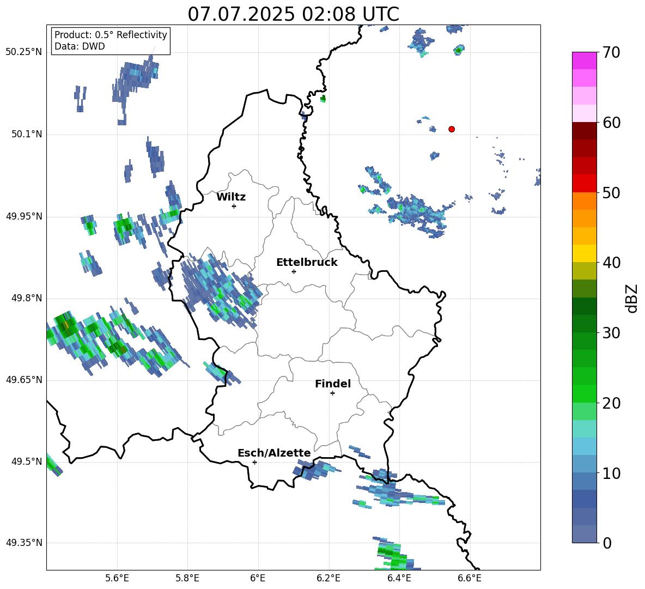Screen dimensions: 645x589
Task: Click the 6°E longitude label
Action: (258, 578)
